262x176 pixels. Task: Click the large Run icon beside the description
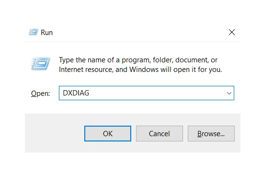click(x=41, y=64)
